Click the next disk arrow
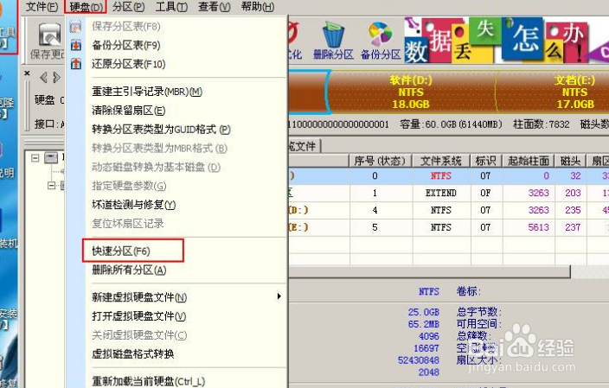The width and height of the screenshot is (609, 388). click(57, 78)
